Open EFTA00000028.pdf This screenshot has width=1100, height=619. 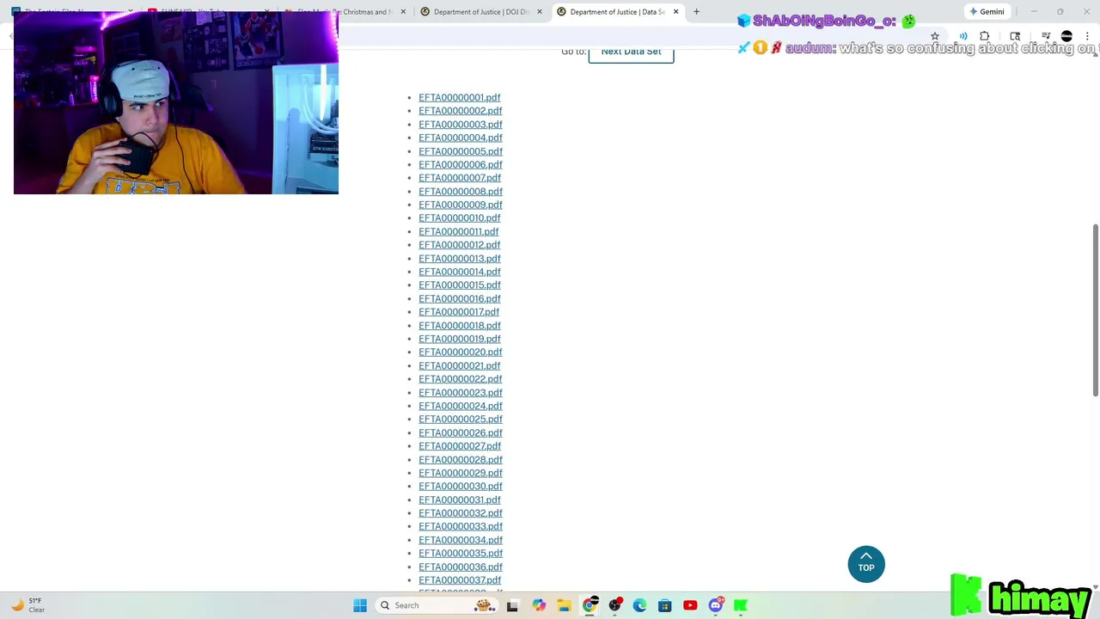tap(460, 460)
